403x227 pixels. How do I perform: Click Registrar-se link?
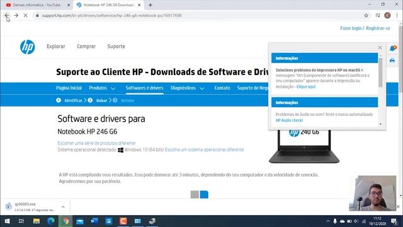tap(378, 28)
